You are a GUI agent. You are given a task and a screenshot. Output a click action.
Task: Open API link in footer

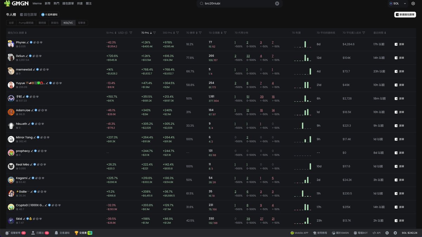(376, 233)
